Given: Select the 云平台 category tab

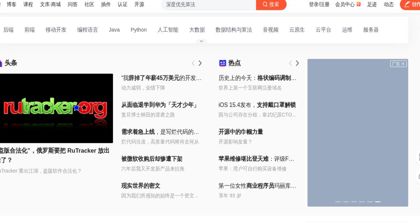Looking at the screenshot, I should point(323,30).
